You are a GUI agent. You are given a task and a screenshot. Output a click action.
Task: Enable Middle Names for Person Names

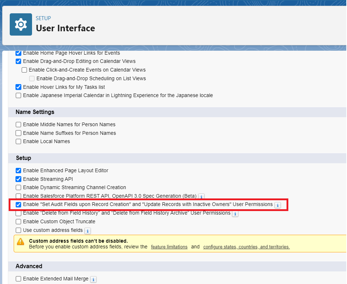coord(18,124)
